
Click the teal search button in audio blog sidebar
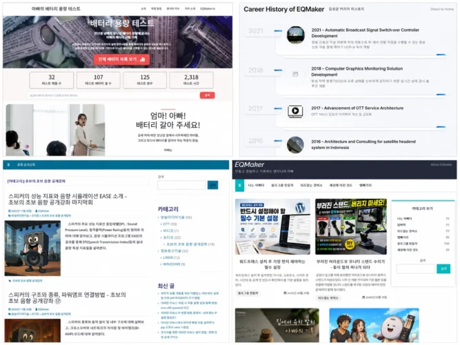pos(212,185)
